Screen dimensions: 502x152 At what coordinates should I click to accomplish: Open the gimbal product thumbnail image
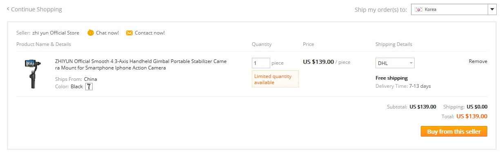click(31, 74)
